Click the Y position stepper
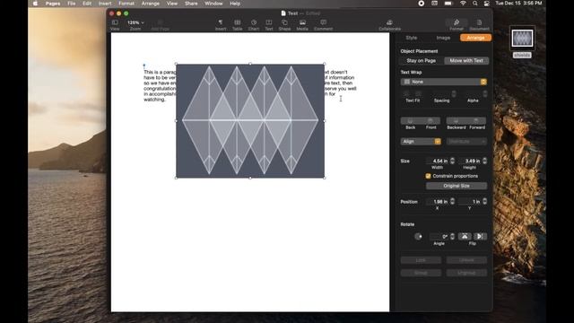 click(x=484, y=201)
